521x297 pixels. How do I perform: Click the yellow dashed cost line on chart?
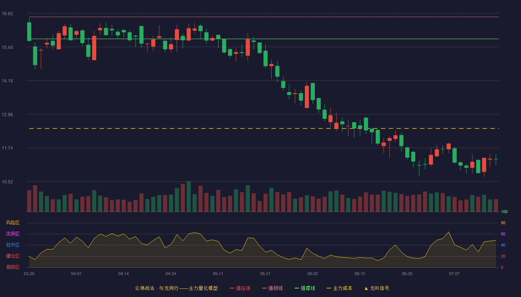[x=264, y=128]
